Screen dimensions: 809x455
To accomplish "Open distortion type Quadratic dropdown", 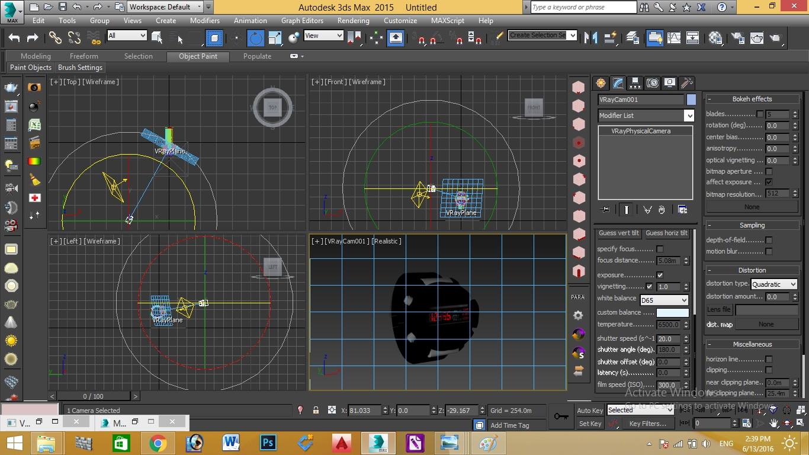I will click(x=774, y=284).
